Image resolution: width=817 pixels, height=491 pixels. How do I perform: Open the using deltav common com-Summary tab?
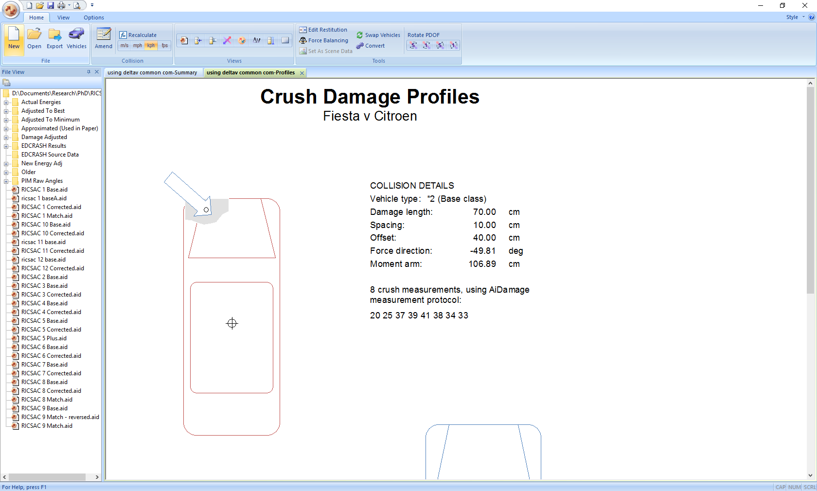click(x=152, y=72)
